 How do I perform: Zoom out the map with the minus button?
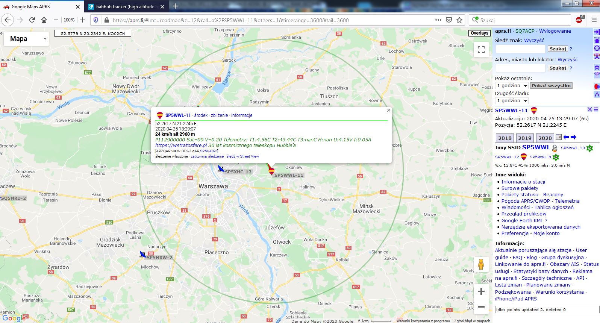click(x=481, y=307)
